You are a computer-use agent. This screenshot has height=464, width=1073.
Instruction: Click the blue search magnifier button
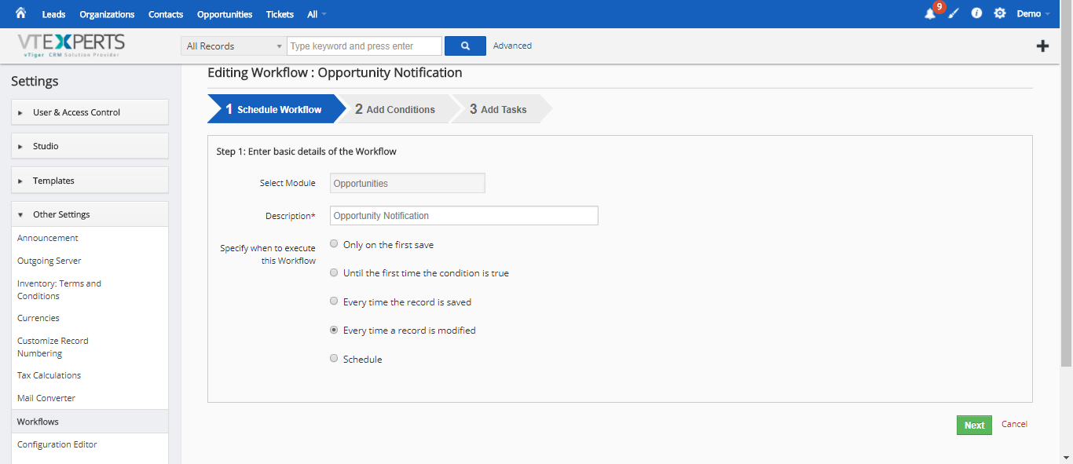point(465,46)
